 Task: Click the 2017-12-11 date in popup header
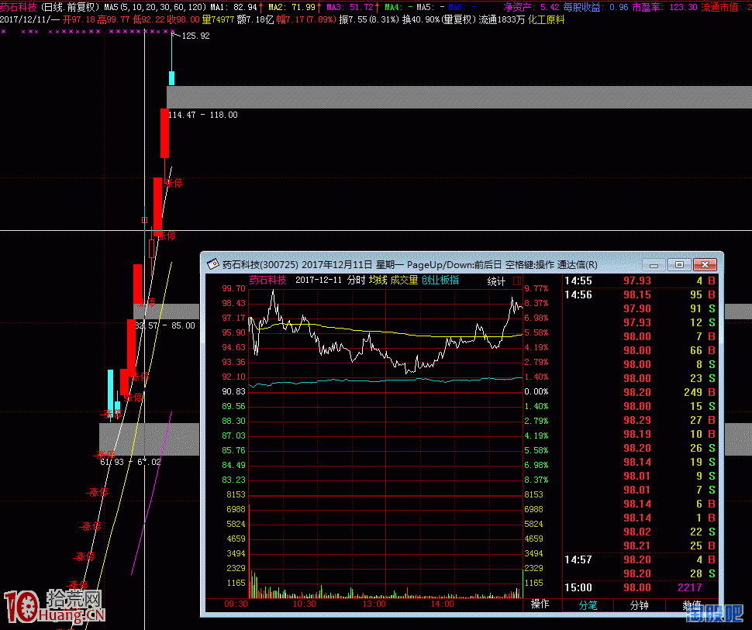319,280
